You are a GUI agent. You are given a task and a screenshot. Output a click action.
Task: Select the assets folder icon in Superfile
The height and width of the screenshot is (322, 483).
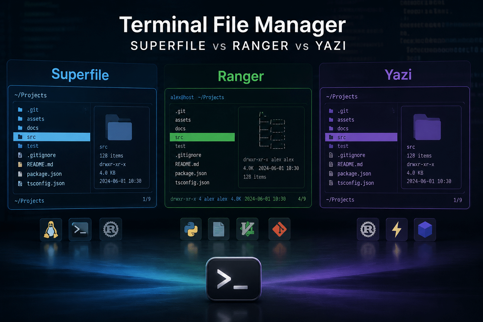tap(20, 119)
